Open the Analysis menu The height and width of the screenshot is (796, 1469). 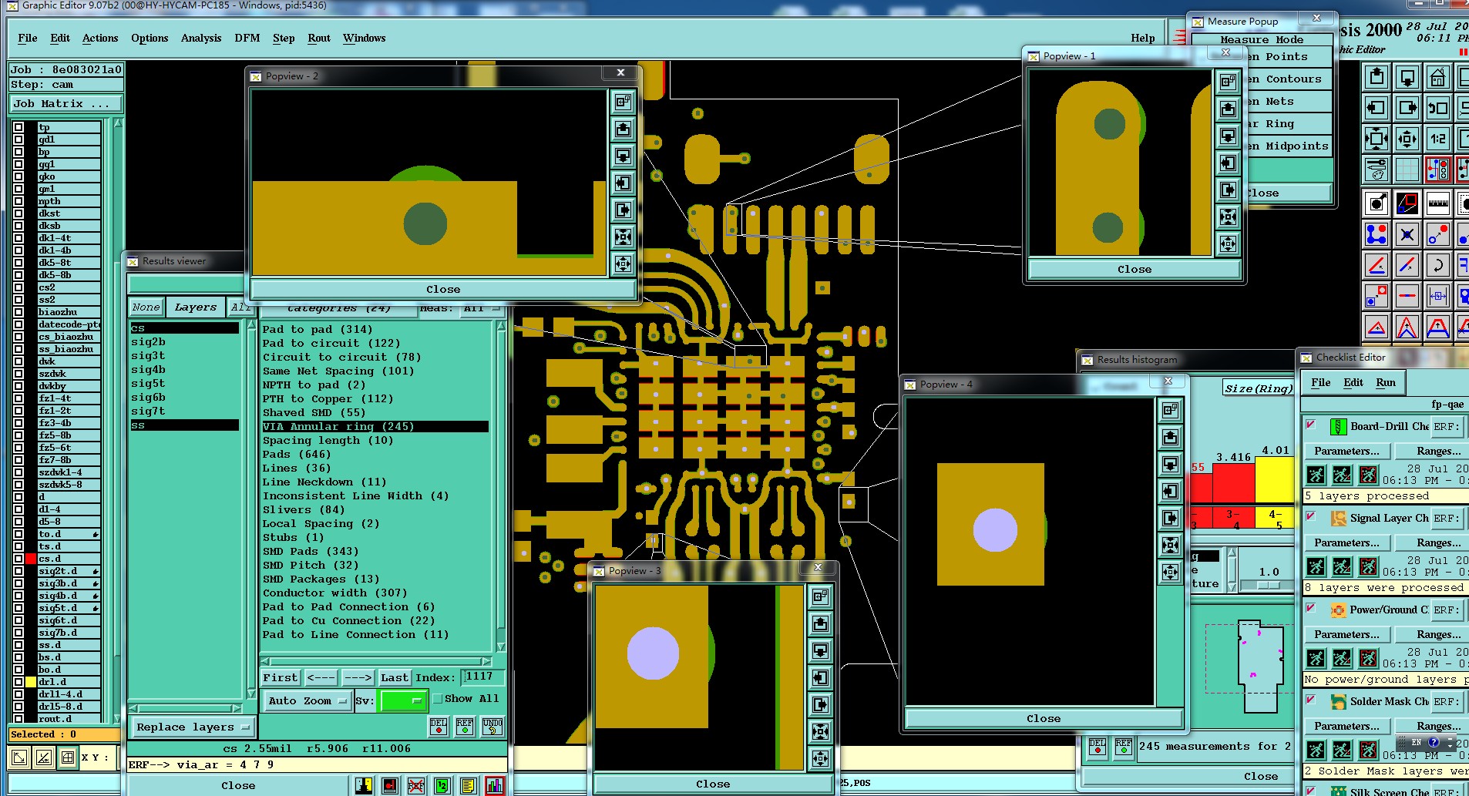tap(201, 38)
